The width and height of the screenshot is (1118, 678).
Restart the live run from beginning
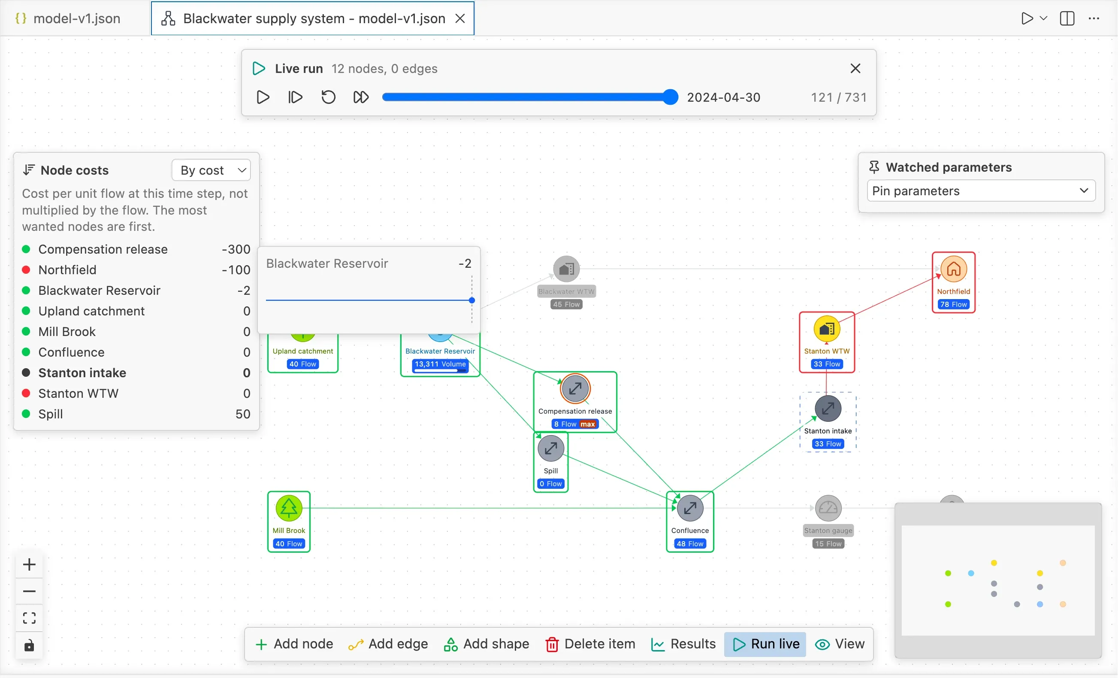pos(329,97)
